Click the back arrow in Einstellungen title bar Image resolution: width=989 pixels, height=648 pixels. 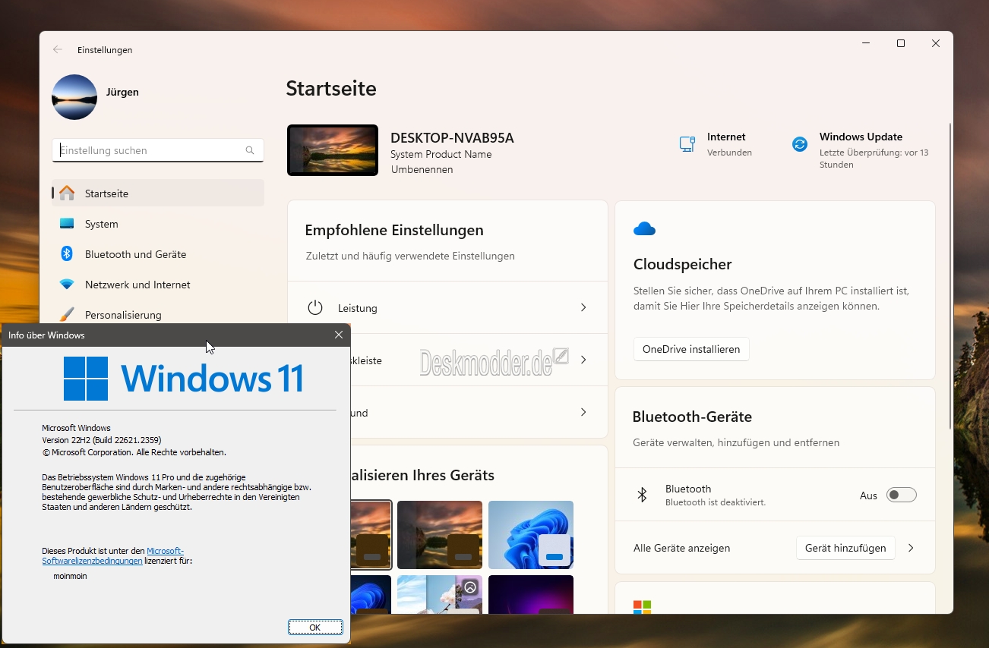58,49
